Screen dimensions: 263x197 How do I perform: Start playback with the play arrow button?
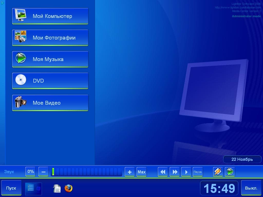186,172
